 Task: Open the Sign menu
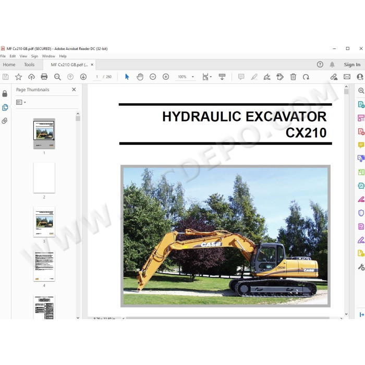(x=34, y=56)
